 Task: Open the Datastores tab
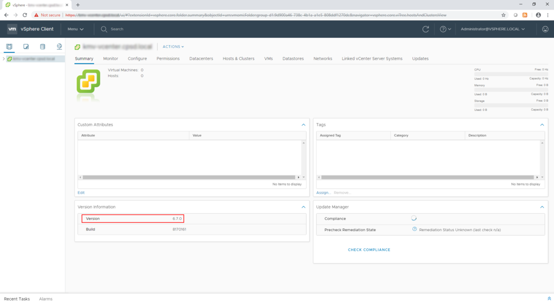coord(293,58)
